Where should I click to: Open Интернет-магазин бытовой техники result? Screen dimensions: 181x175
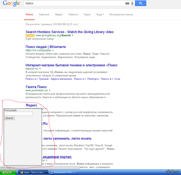click(71, 65)
